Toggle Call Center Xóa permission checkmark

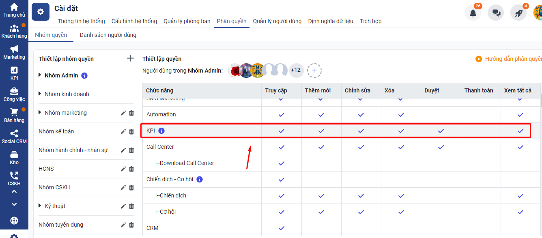point(401,147)
